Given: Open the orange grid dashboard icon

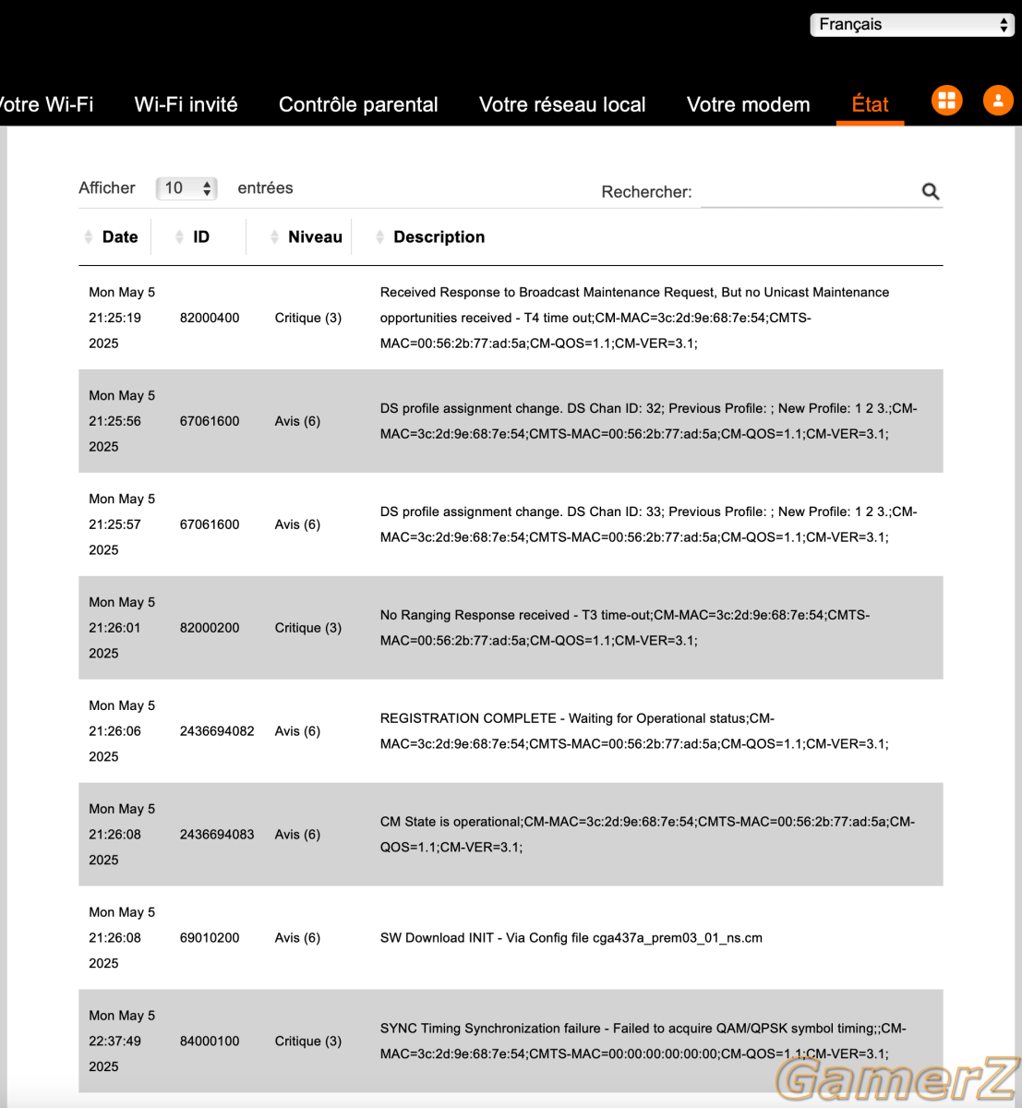Looking at the screenshot, I should click(946, 101).
